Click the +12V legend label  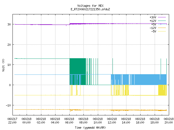pos(153,21)
